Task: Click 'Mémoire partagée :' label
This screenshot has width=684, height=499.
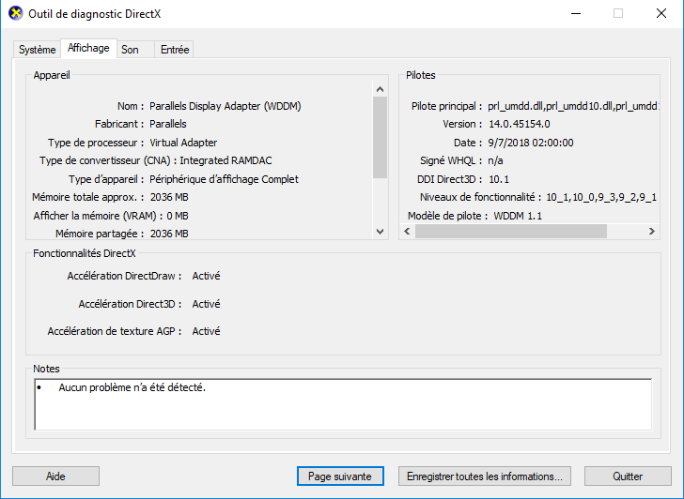Action: pos(100,234)
